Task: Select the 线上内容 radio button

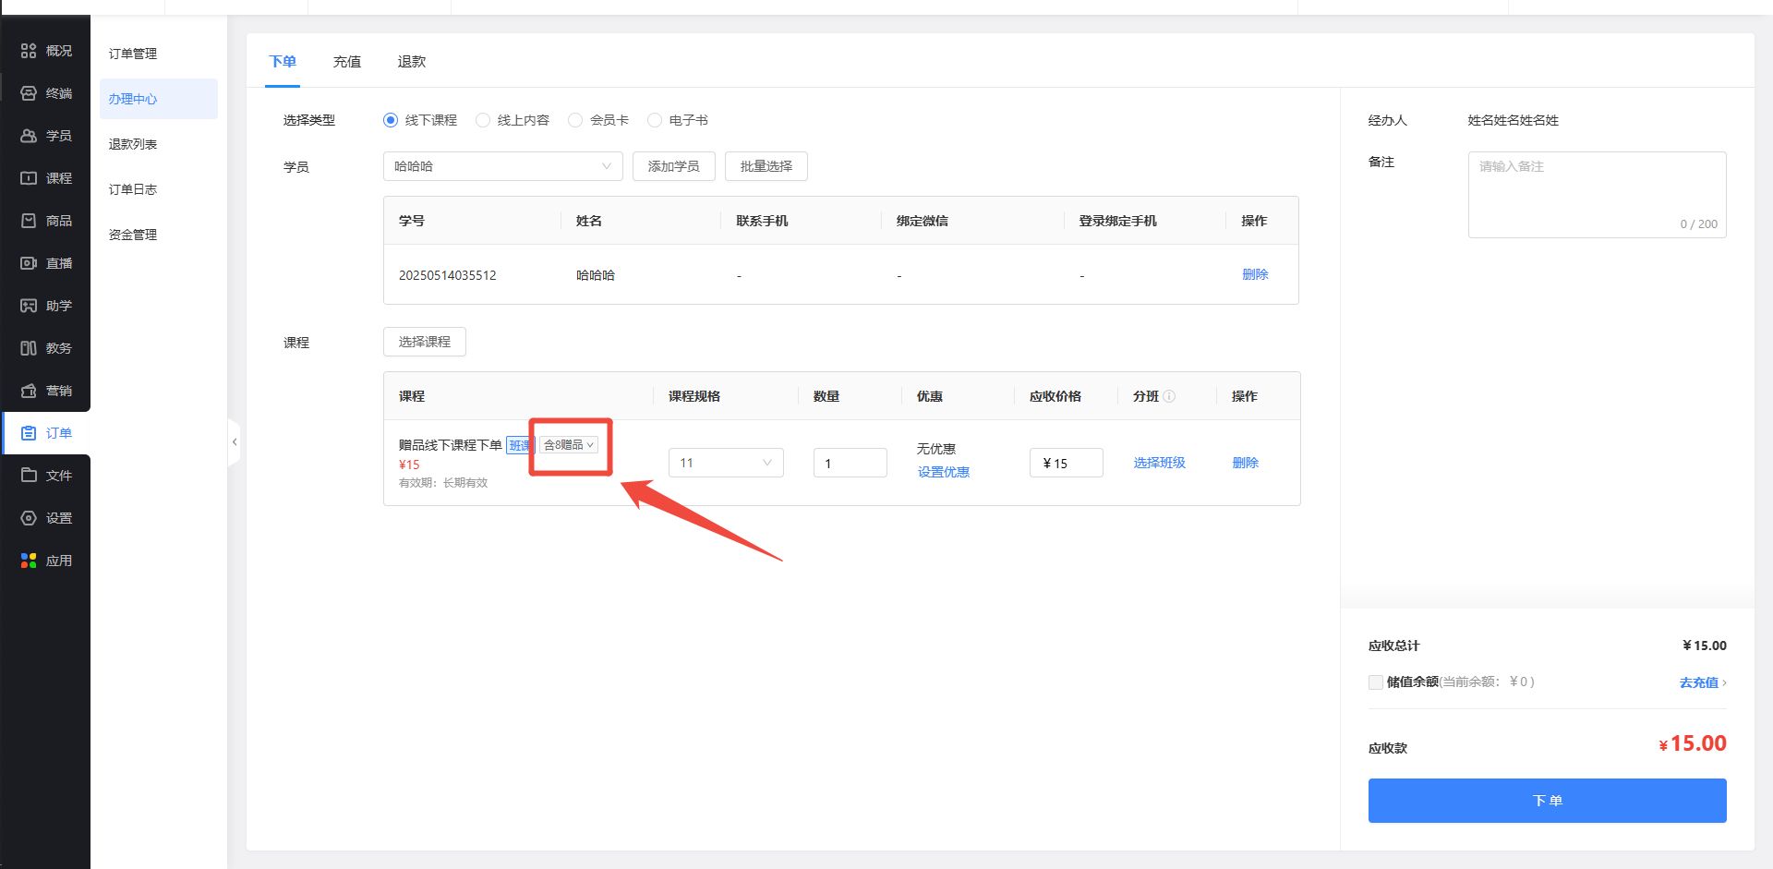Action: [x=483, y=120]
